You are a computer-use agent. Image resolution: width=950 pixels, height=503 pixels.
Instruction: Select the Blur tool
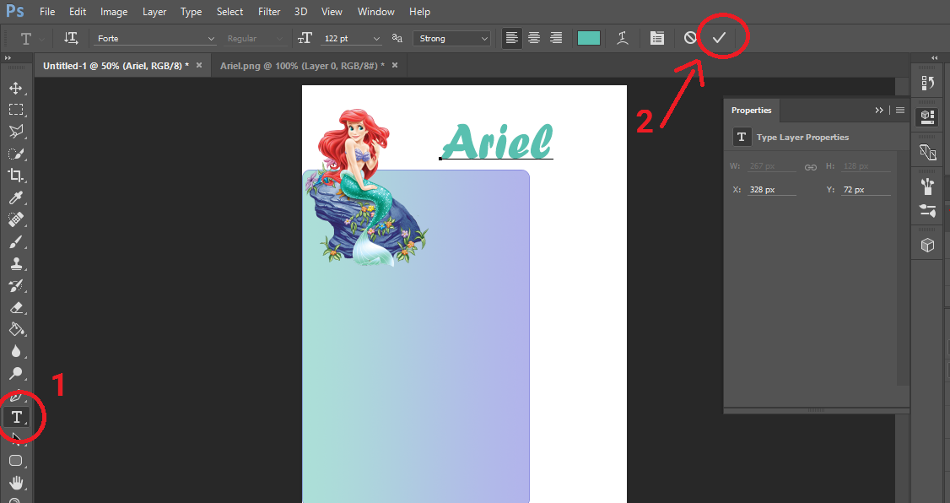(x=16, y=351)
